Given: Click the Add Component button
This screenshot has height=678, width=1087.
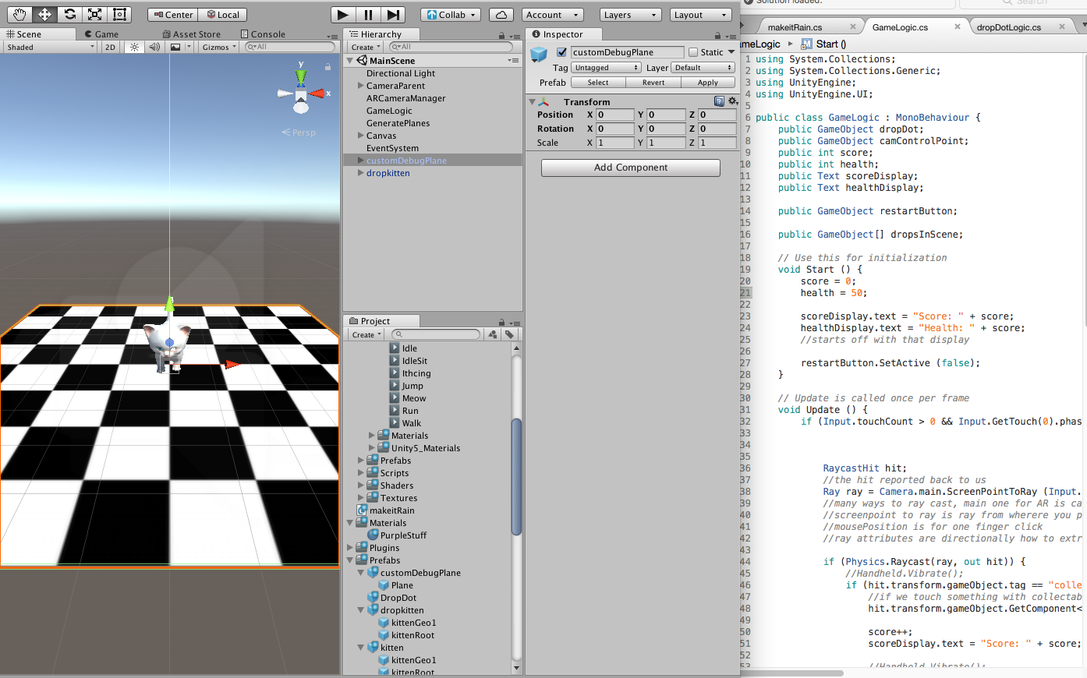Looking at the screenshot, I should coord(631,168).
